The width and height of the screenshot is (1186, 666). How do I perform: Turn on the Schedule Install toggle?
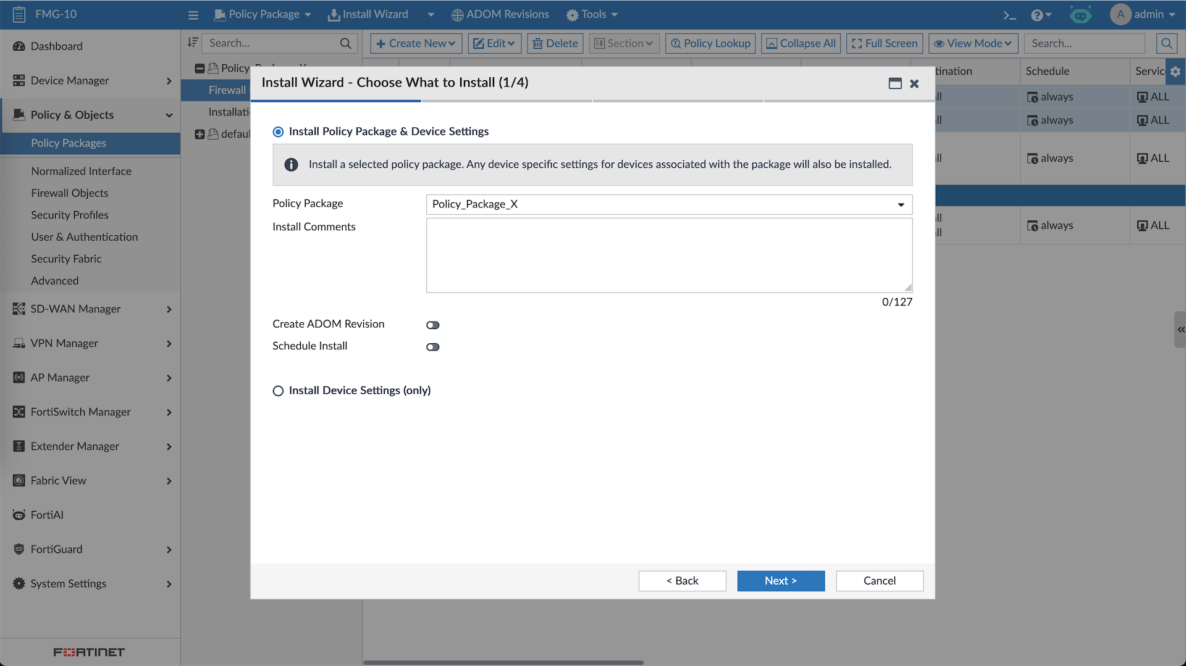[x=432, y=347]
